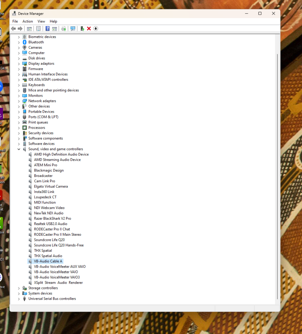Expand the Other devices category
Image resolution: width=302 pixels, height=334 pixels.
19,106
